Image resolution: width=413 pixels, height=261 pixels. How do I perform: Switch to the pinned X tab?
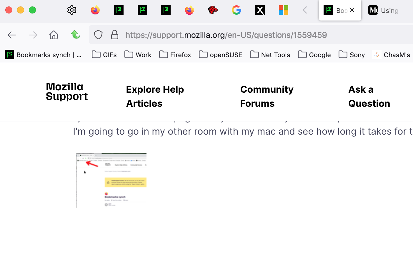[x=260, y=10]
